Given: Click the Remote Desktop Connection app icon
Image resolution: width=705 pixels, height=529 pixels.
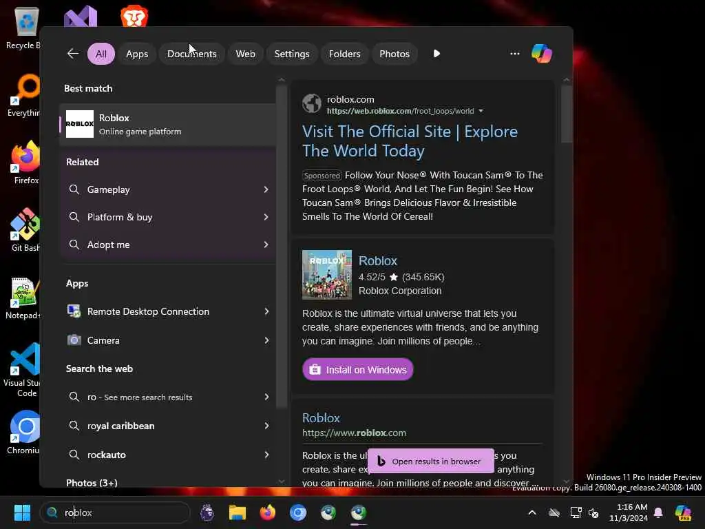Looking at the screenshot, I should click(74, 311).
